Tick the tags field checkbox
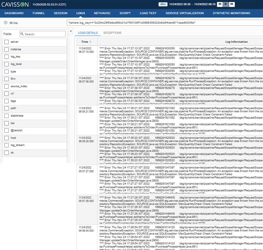Screen dimensions: 263x250 click(6, 101)
